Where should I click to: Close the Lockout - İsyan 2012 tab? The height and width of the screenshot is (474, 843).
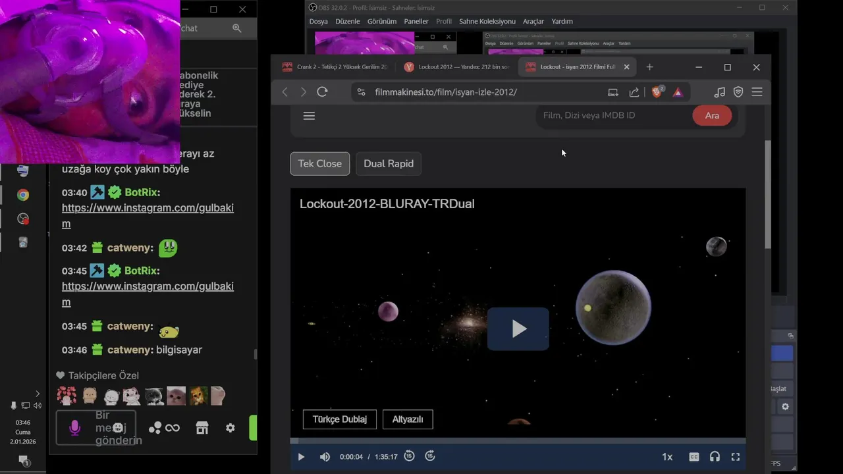(x=626, y=67)
